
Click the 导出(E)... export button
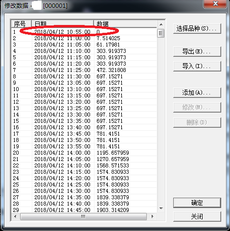(x=197, y=52)
